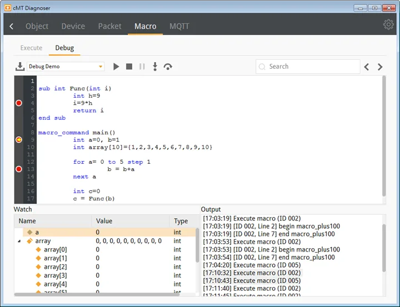Click into the Search input field
400x307 pixels.
[308, 67]
